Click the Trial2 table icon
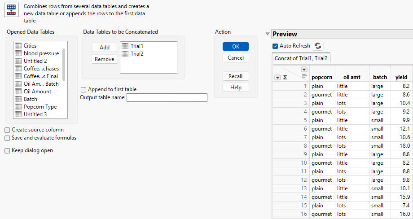 (x=125, y=53)
